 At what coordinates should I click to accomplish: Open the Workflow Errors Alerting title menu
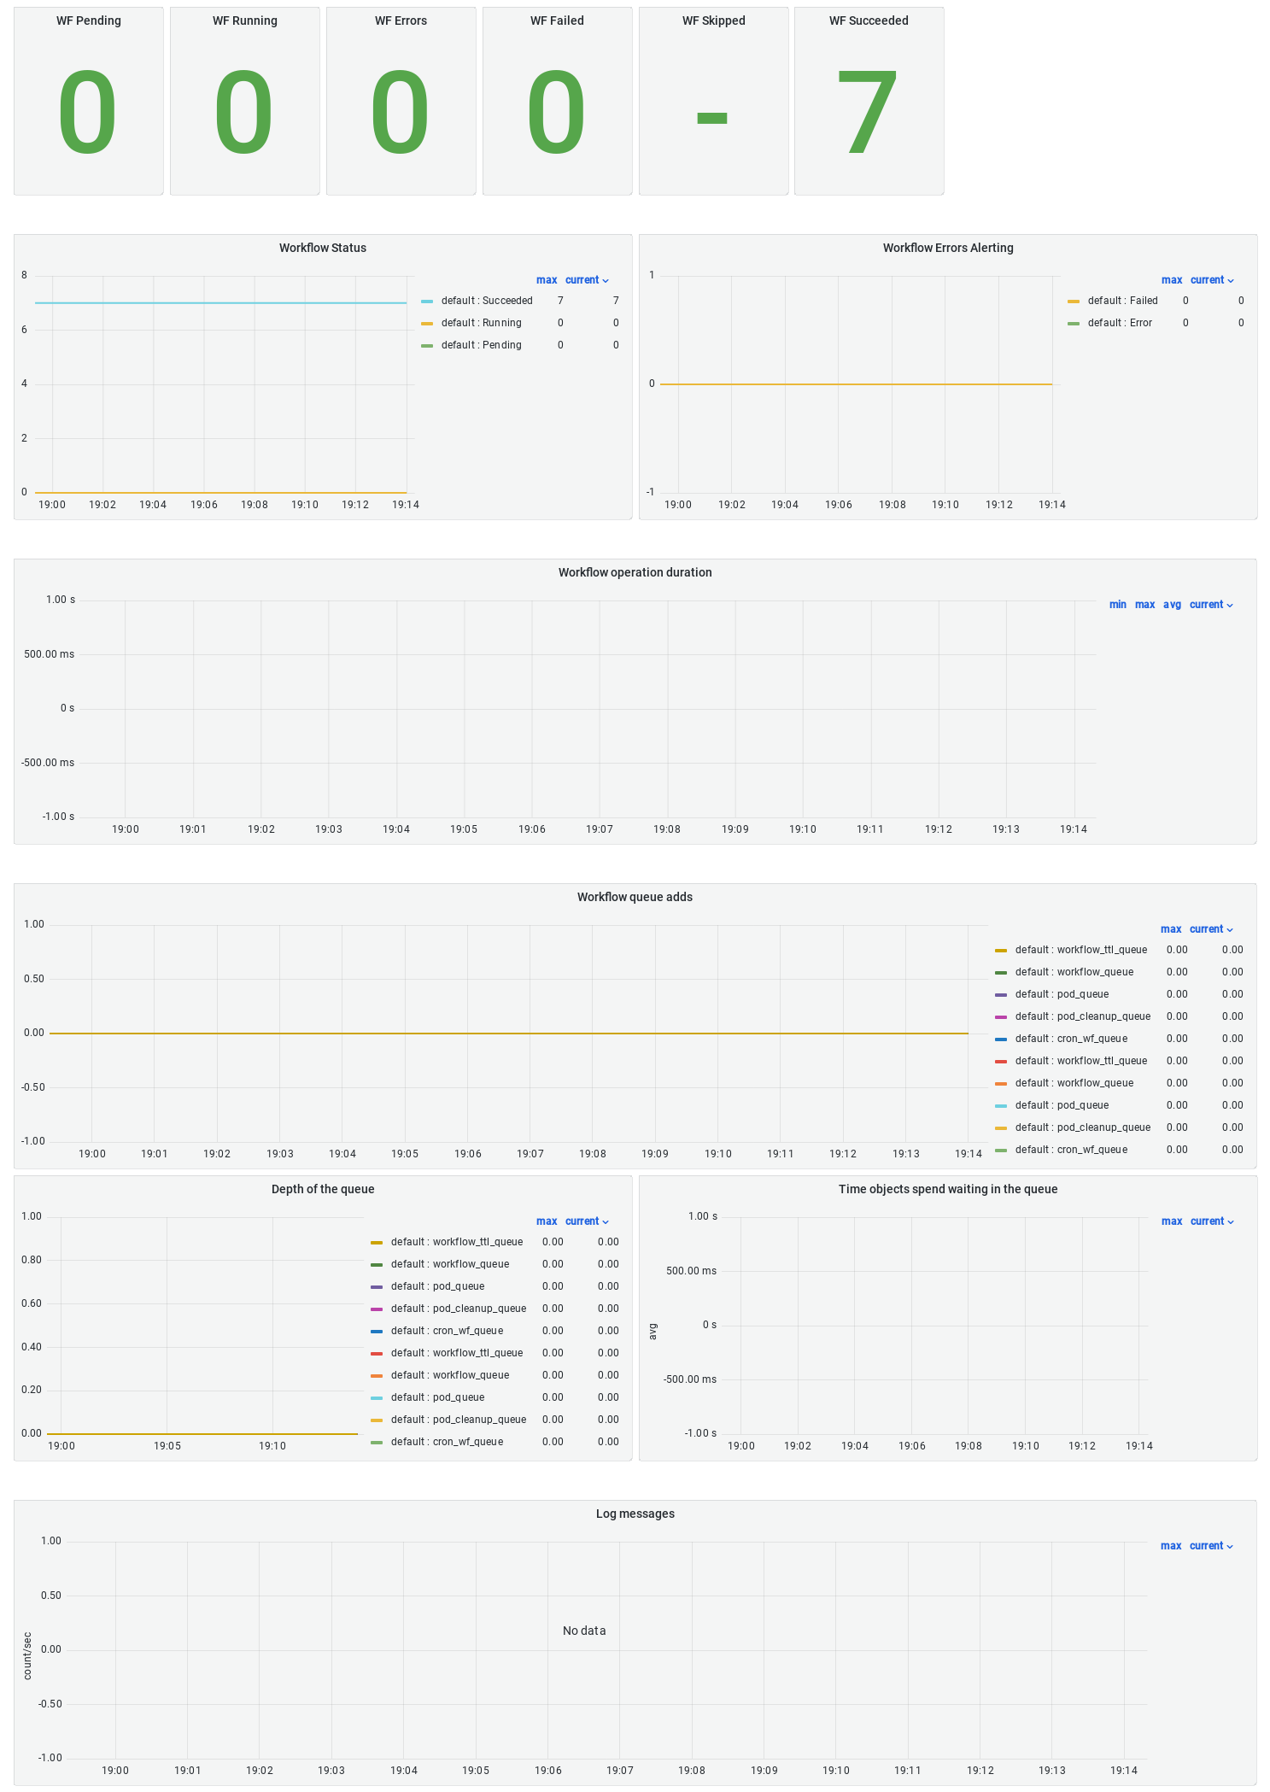click(948, 248)
